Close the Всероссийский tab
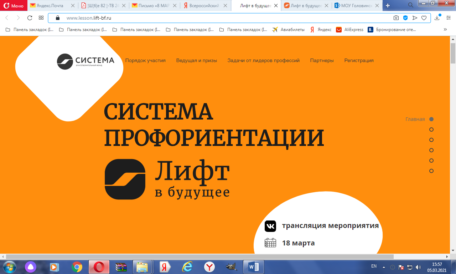 click(x=226, y=6)
